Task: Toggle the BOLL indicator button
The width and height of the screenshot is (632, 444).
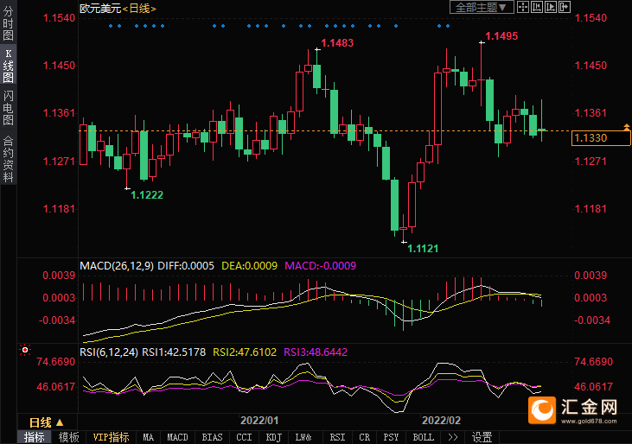Action: (x=423, y=437)
